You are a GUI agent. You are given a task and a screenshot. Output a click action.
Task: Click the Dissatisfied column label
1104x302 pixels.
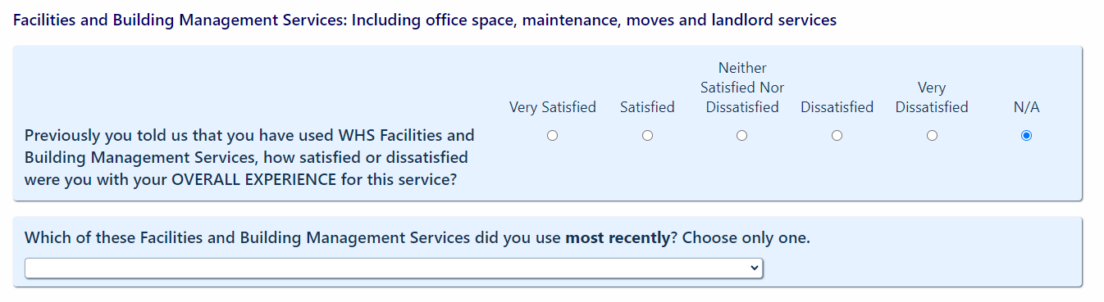tap(837, 107)
